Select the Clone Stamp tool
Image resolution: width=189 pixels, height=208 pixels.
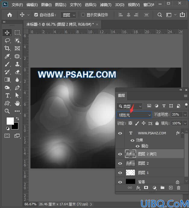(17, 64)
